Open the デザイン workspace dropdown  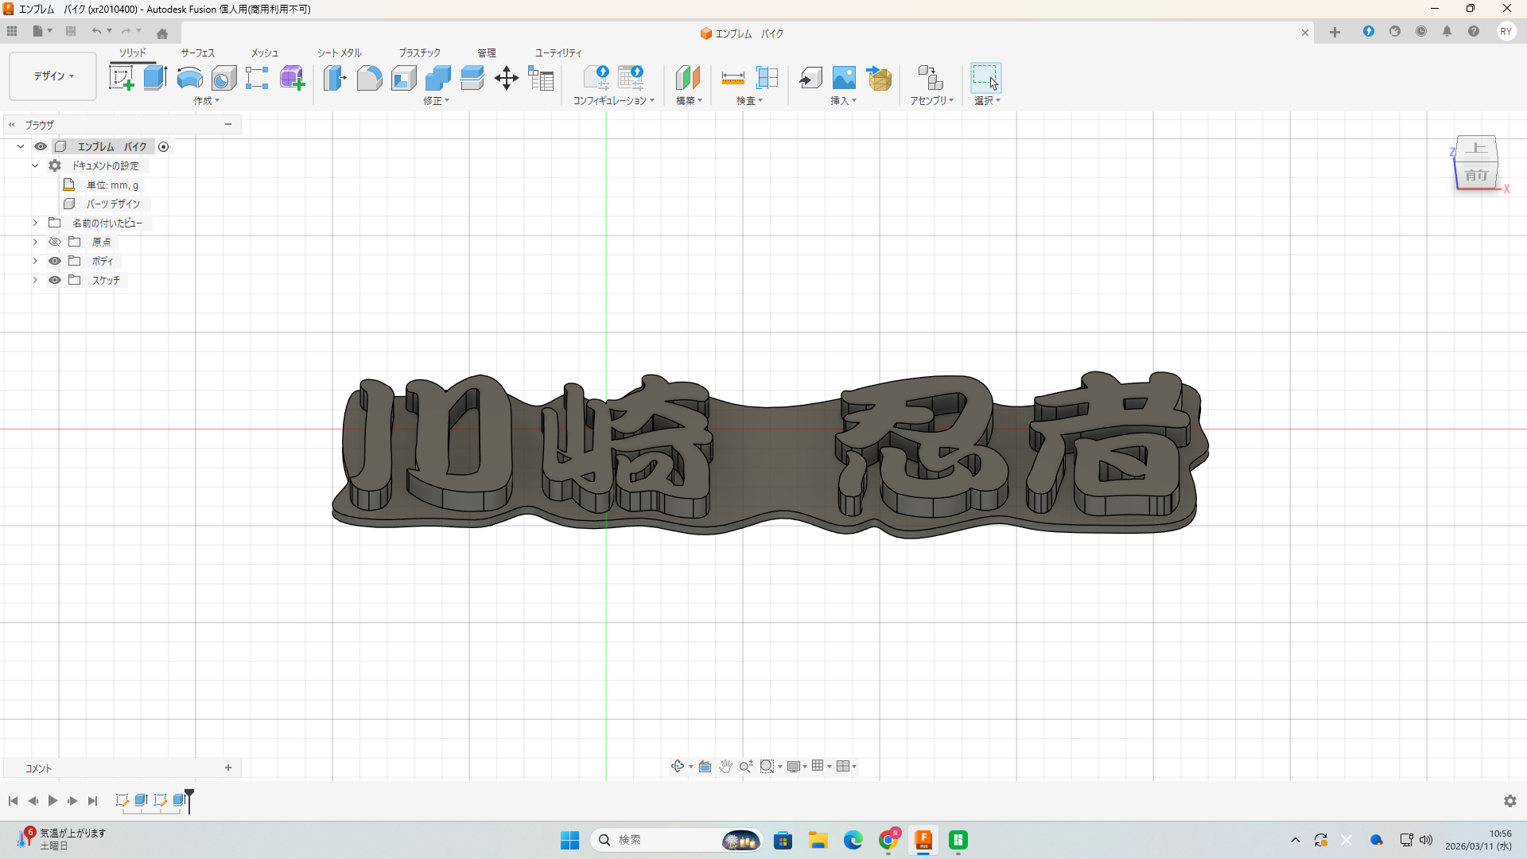pos(53,76)
